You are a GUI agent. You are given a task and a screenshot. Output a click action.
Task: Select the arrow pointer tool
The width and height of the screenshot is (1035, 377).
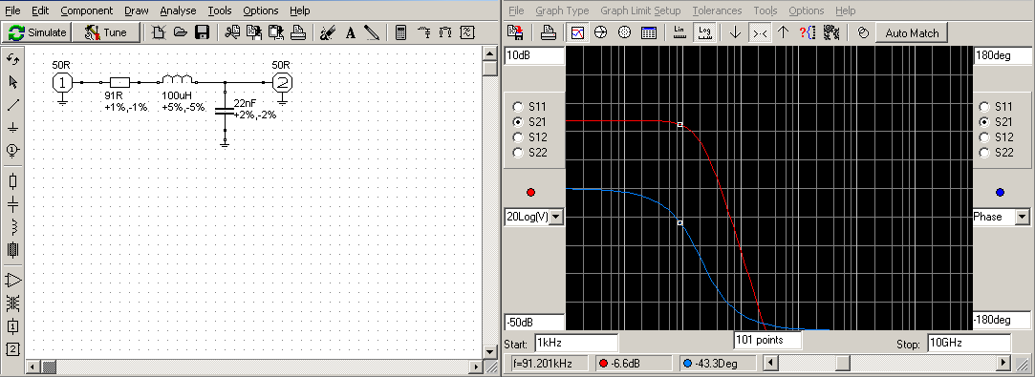click(x=12, y=82)
